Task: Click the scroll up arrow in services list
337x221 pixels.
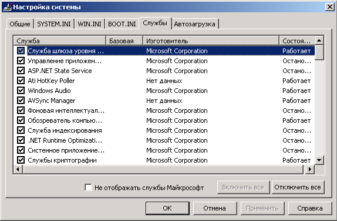Action: (319, 40)
